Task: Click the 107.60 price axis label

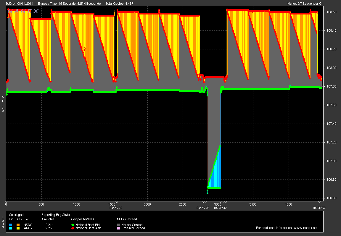Action: 332,105
